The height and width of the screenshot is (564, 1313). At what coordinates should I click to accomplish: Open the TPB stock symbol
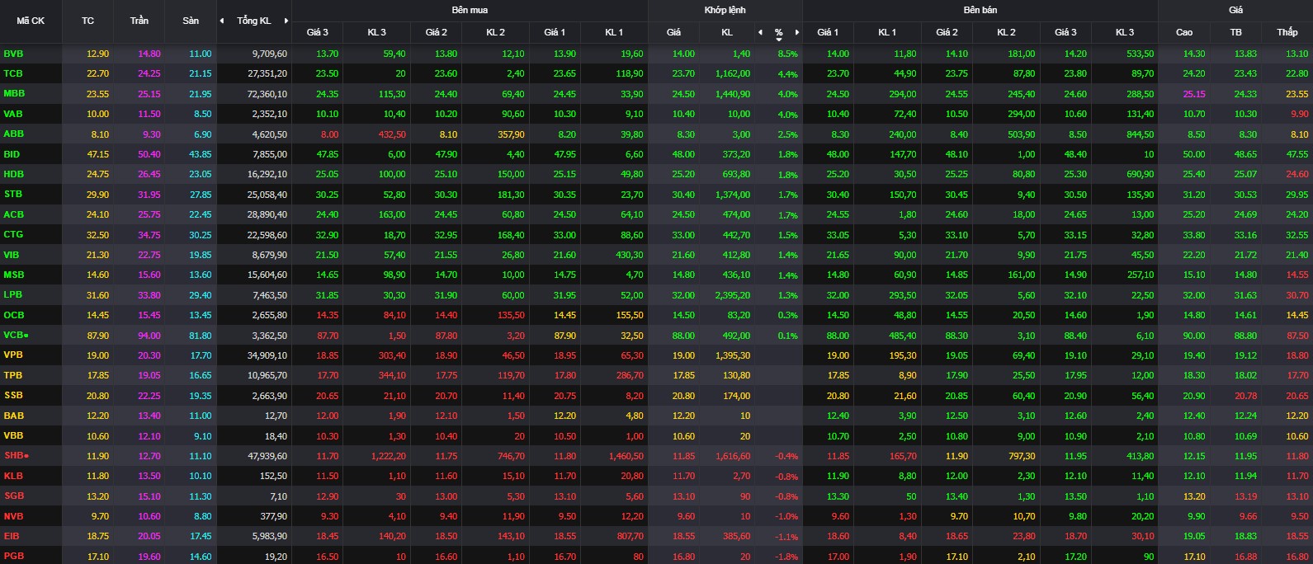[x=13, y=375]
